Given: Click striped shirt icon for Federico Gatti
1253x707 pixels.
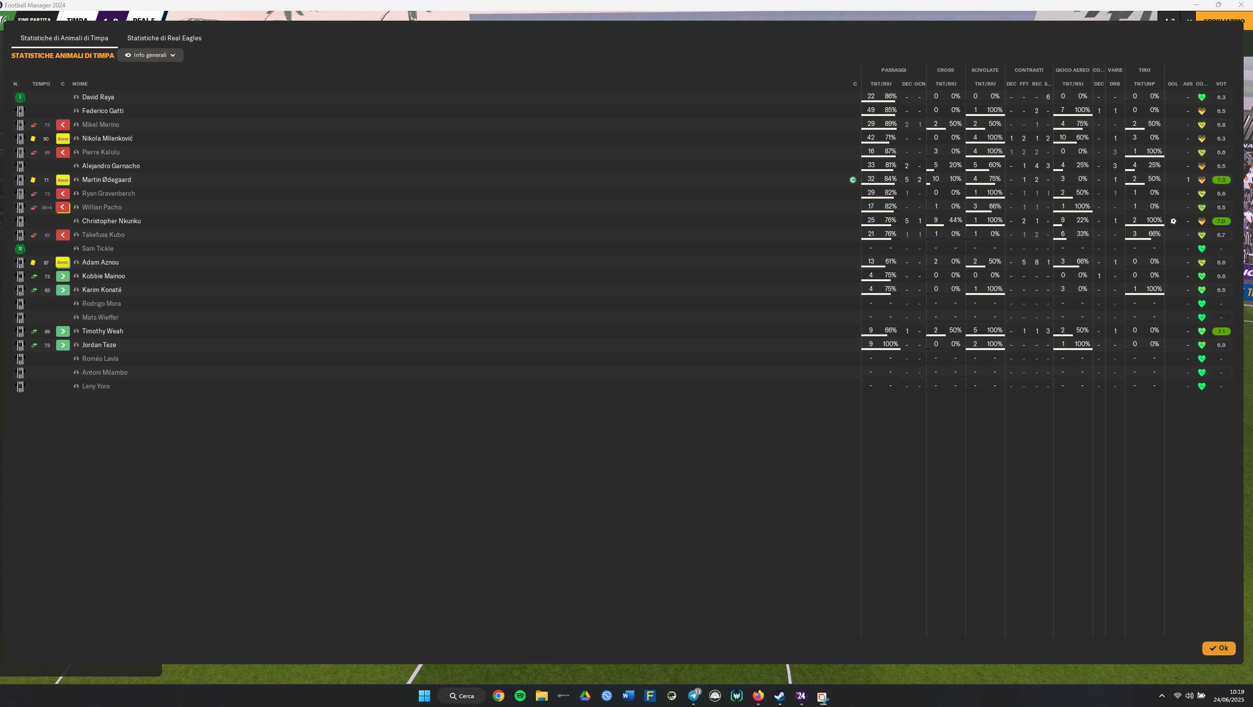Looking at the screenshot, I should pyautogui.click(x=20, y=111).
